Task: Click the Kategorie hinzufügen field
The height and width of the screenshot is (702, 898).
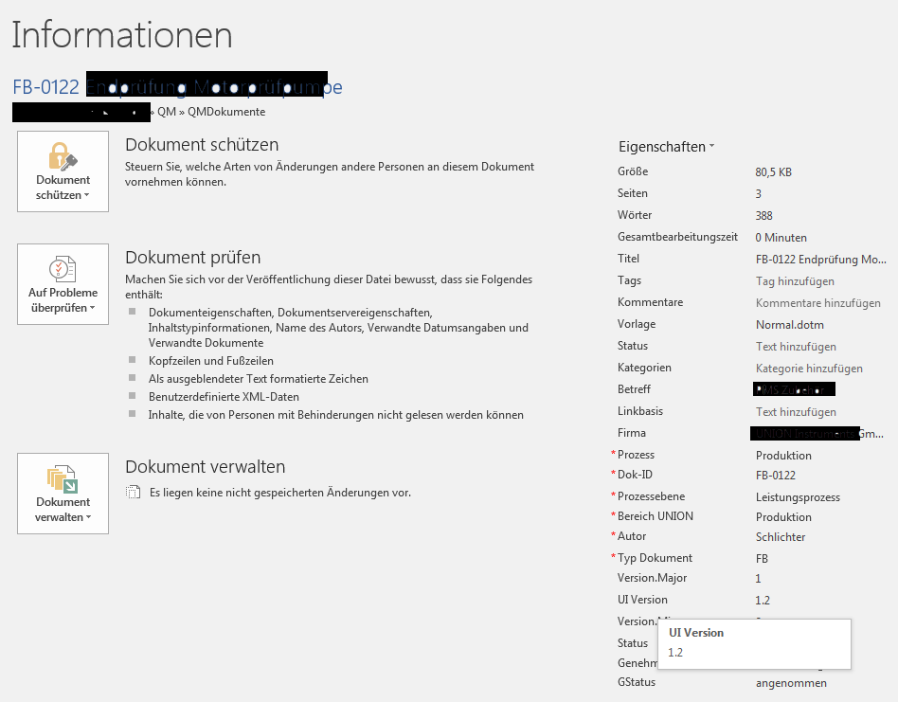Action: (x=809, y=369)
